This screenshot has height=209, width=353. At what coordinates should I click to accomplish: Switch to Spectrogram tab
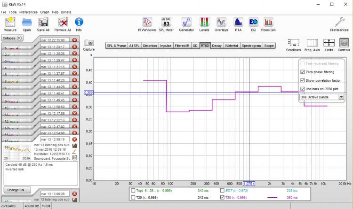pos(251,46)
